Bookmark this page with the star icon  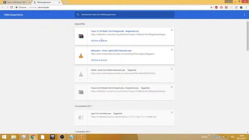pos(211,7)
